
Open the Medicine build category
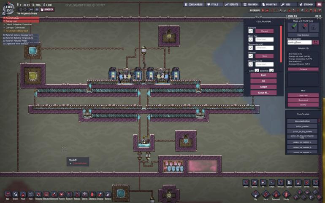click(62, 195)
